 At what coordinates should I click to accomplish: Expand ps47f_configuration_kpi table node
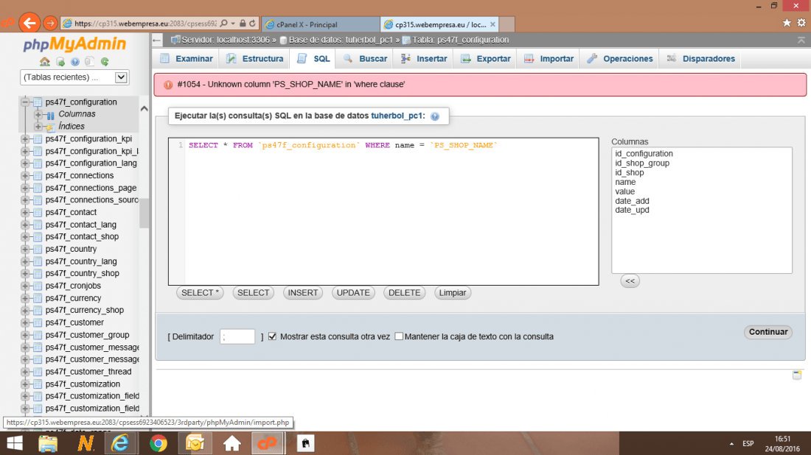[x=25, y=139]
